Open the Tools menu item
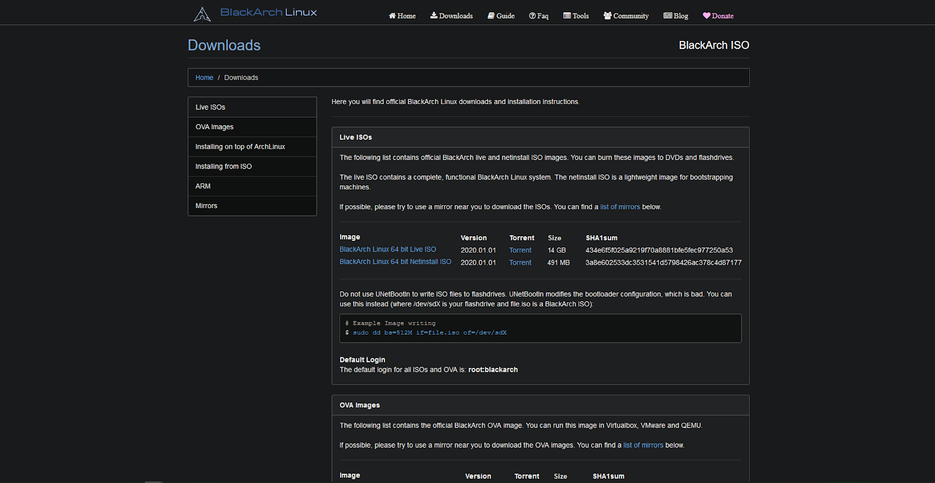Screen dimensions: 935x483 (576, 16)
